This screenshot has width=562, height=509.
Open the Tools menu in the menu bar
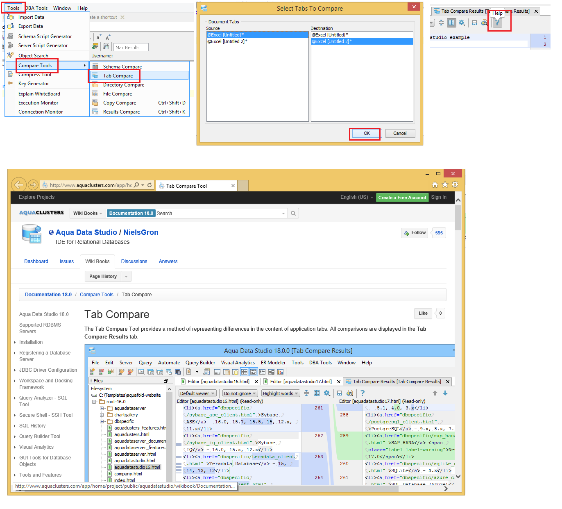tap(14, 8)
